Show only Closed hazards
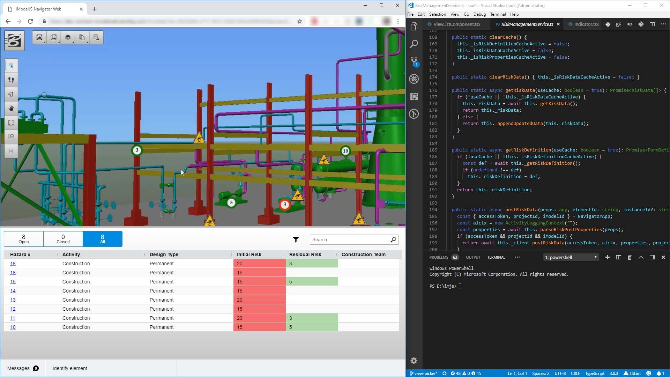 tap(63, 239)
